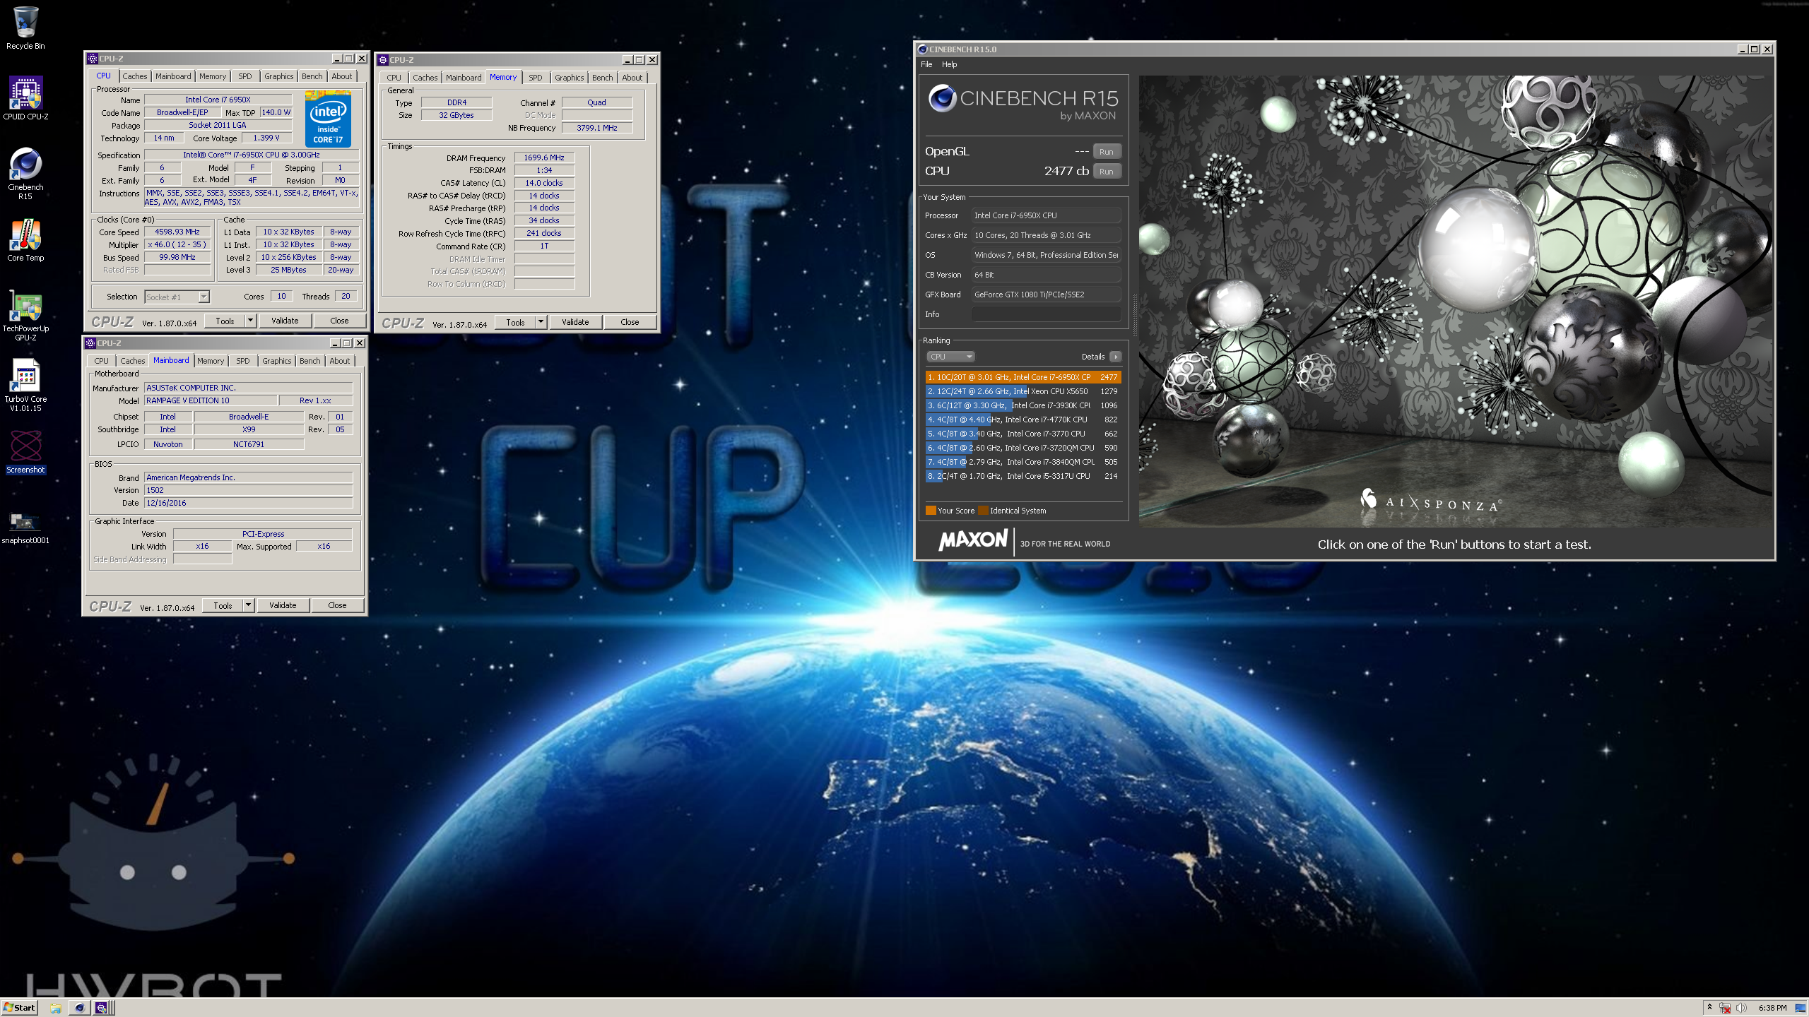1809x1017 pixels.
Task: Show hidden system tray icons
Action: [x=1709, y=1007]
